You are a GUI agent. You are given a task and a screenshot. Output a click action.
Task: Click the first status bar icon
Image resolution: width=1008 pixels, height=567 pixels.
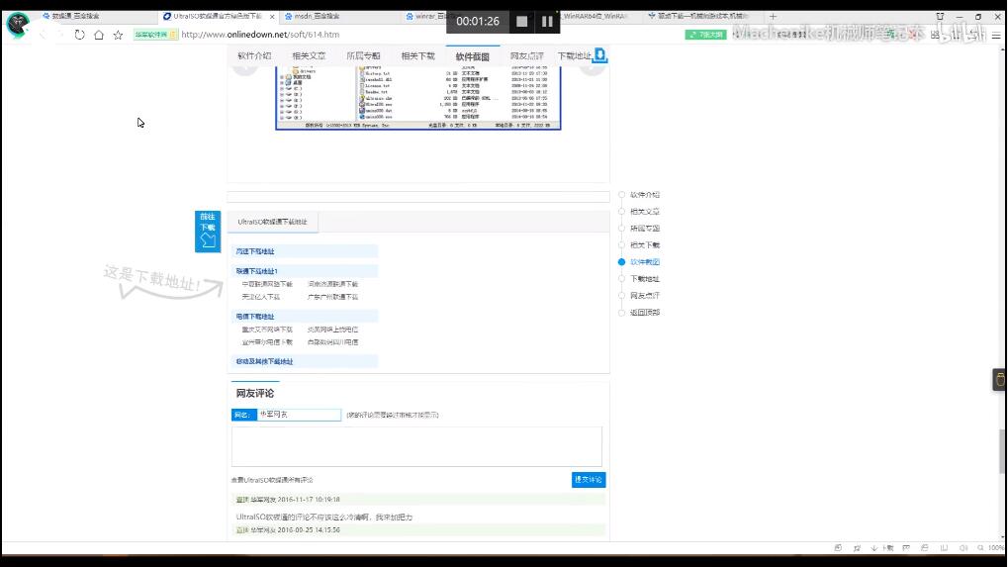pyautogui.click(x=838, y=548)
